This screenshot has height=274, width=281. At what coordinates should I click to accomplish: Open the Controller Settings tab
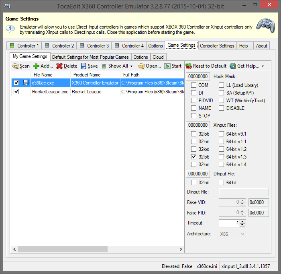[x=217, y=45]
